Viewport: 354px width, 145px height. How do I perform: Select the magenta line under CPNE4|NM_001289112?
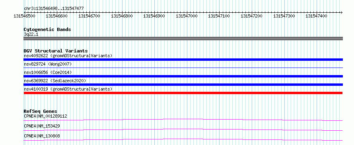[183, 120]
